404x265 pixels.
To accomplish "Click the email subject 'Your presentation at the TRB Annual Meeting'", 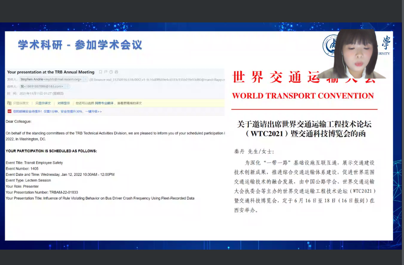I will (x=51, y=72).
